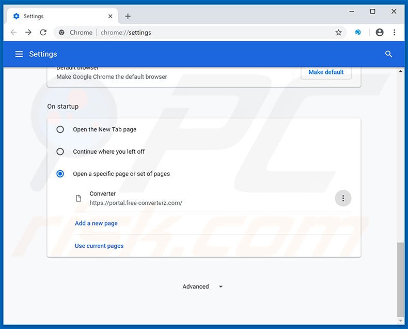408x329 pixels.
Task: Reload the current page
Action: pos(43,32)
